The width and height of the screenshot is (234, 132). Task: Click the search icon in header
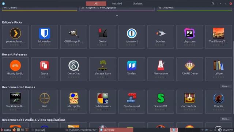(213, 4)
